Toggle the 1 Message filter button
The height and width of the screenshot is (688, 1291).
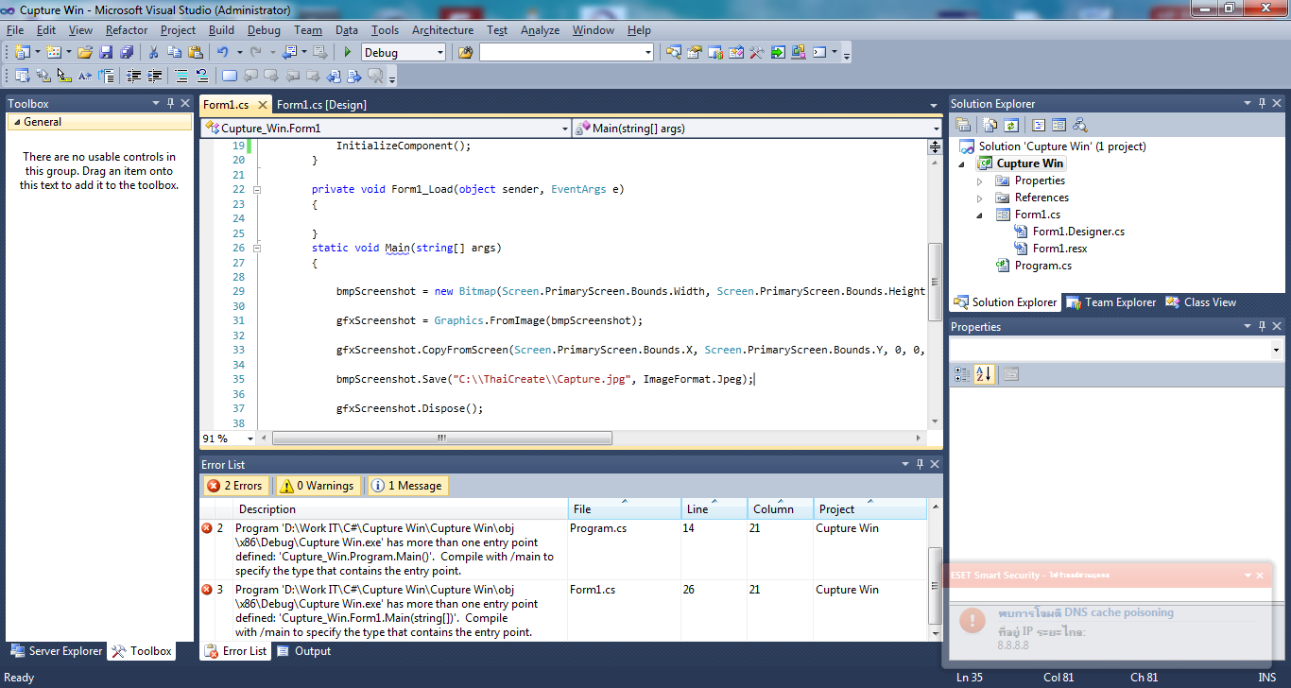[406, 486]
